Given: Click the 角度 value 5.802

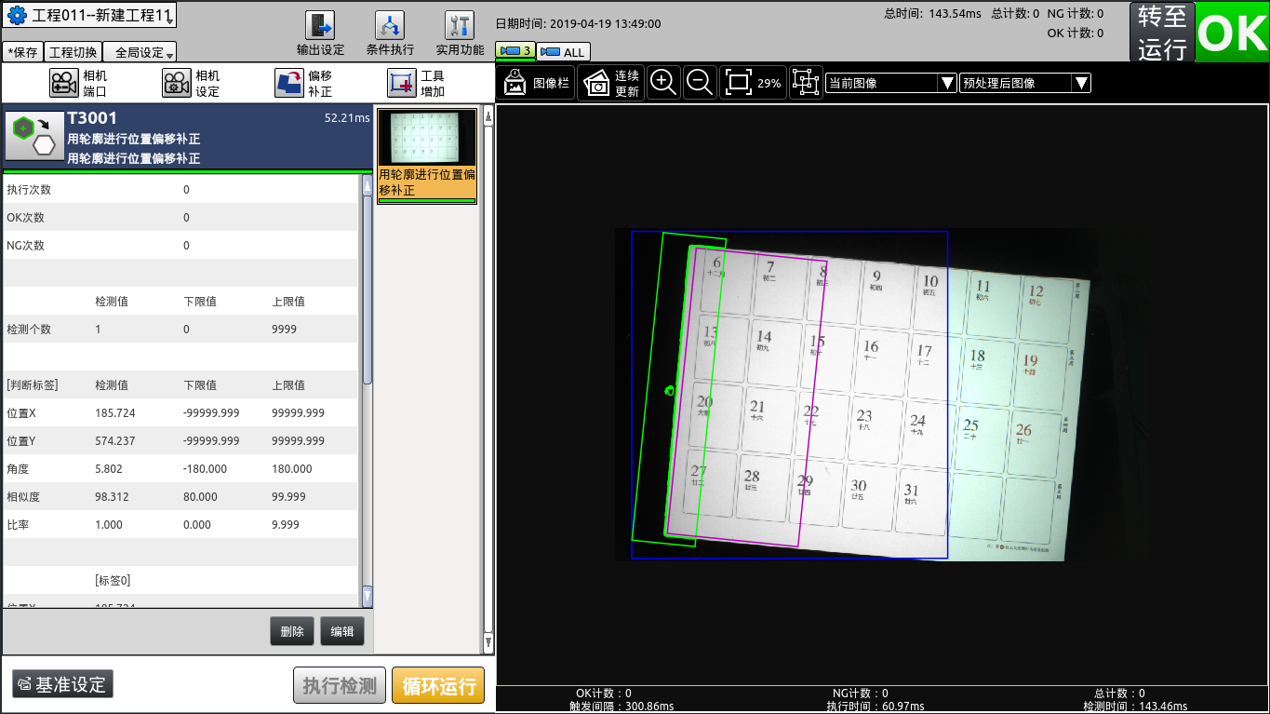Looking at the screenshot, I should 109,469.
